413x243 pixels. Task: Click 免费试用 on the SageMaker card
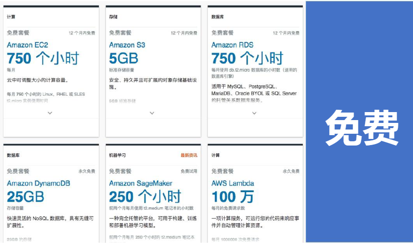189,171
